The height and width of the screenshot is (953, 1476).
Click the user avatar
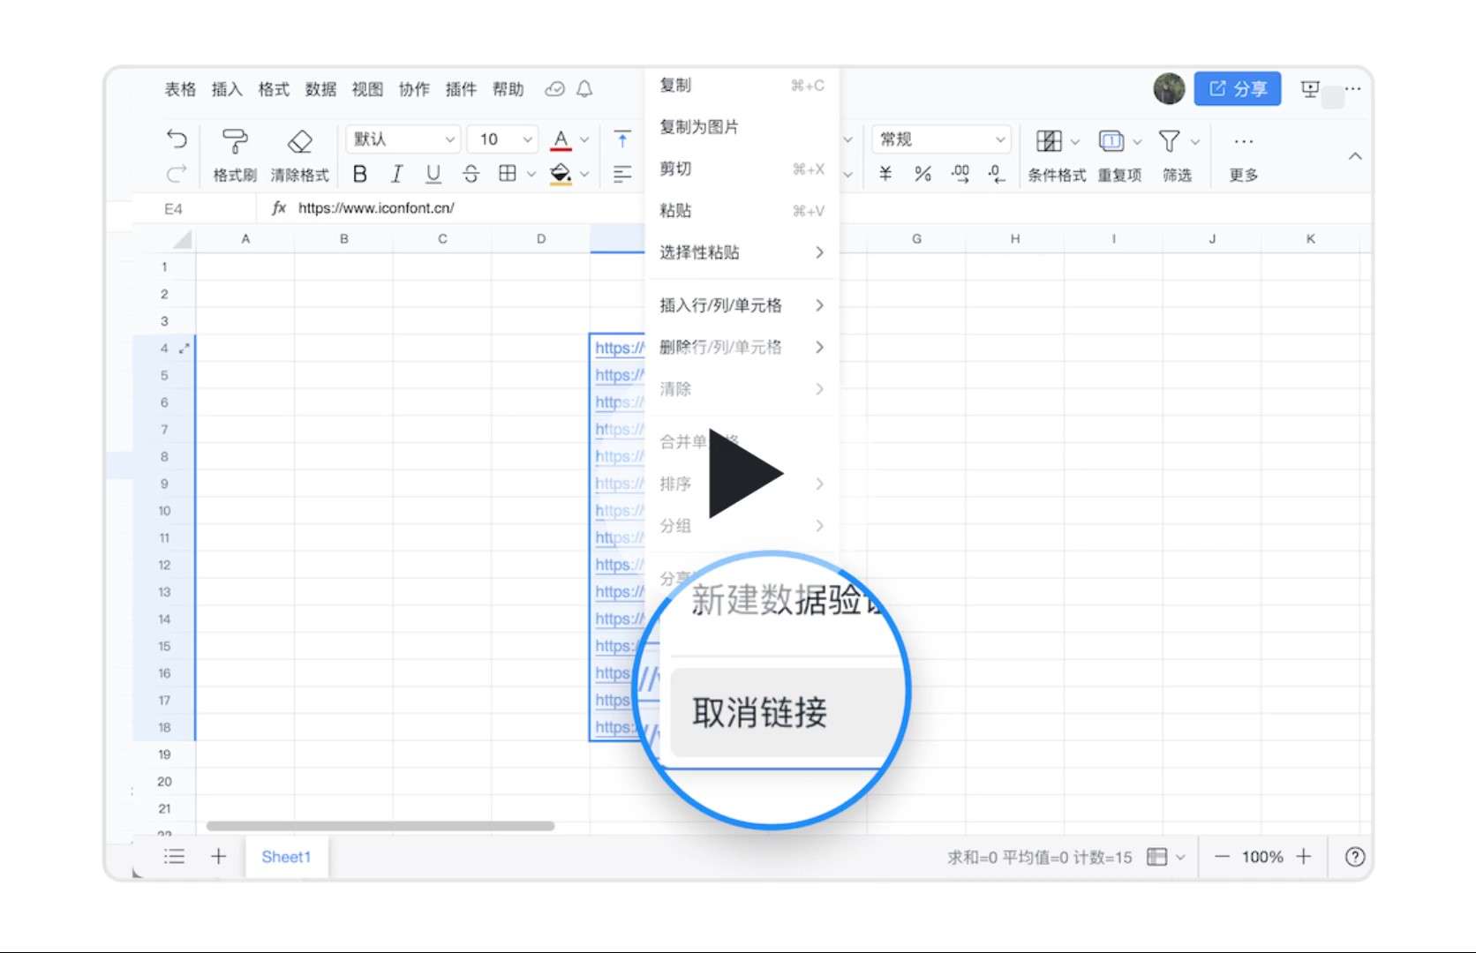tap(1169, 88)
